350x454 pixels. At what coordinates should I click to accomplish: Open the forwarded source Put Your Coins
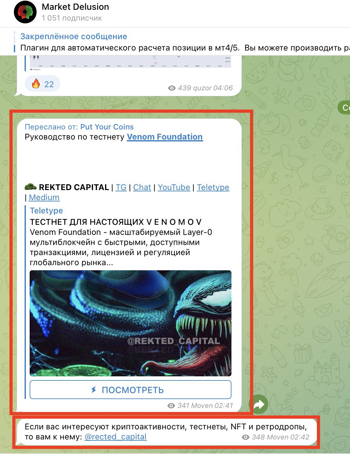[107, 127]
